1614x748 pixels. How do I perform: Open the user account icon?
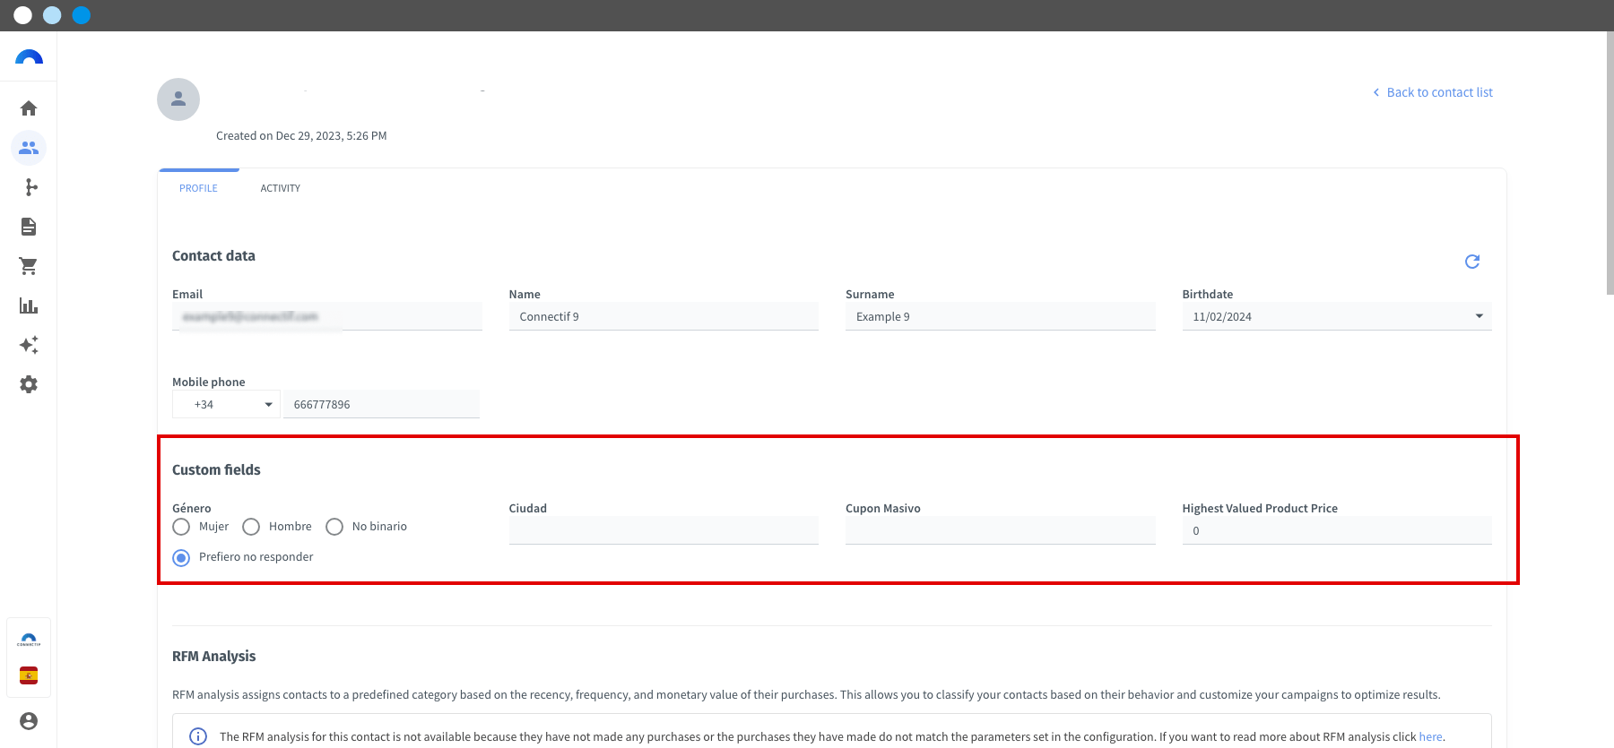29,721
